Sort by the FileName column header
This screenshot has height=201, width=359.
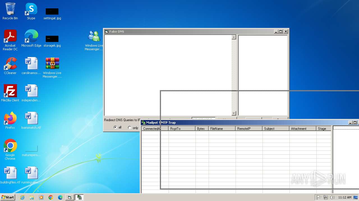click(x=222, y=129)
